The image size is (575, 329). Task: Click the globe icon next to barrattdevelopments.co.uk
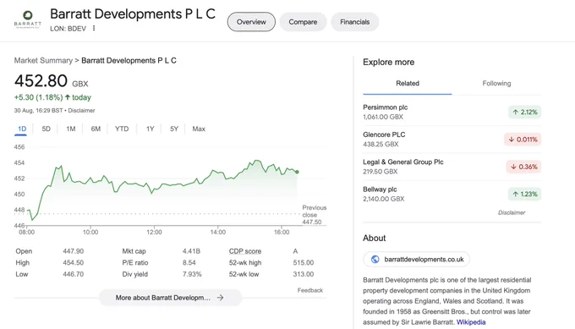(x=375, y=260)
